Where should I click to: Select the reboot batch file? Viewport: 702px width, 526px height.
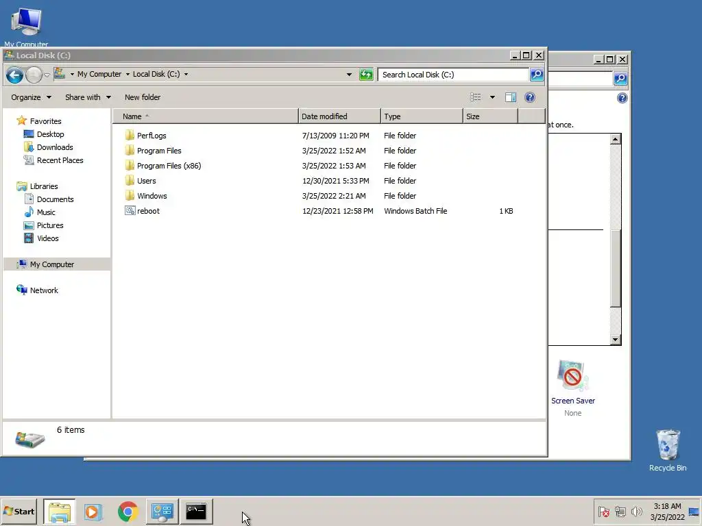tap(143, 211)
